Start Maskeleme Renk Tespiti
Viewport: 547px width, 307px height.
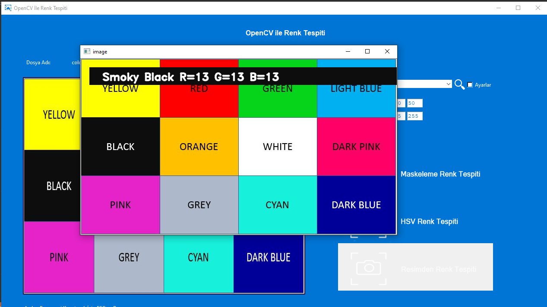[440, 174]
